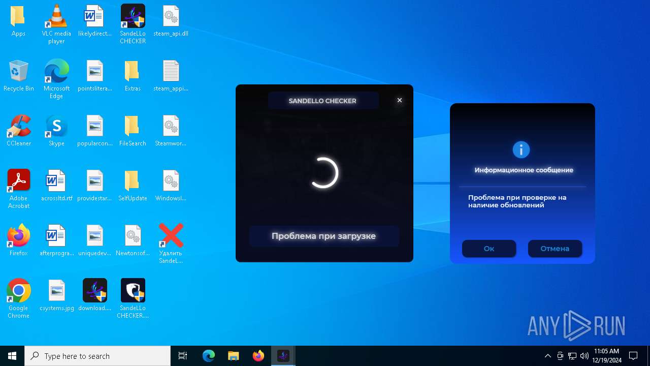
Task: Open the notification center
Action: pyautogui.click(x=633, y=356)
